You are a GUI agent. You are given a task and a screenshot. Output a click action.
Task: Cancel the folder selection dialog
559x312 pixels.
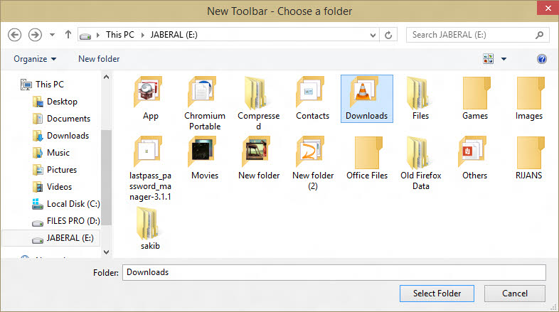click(x=514, y=293)
